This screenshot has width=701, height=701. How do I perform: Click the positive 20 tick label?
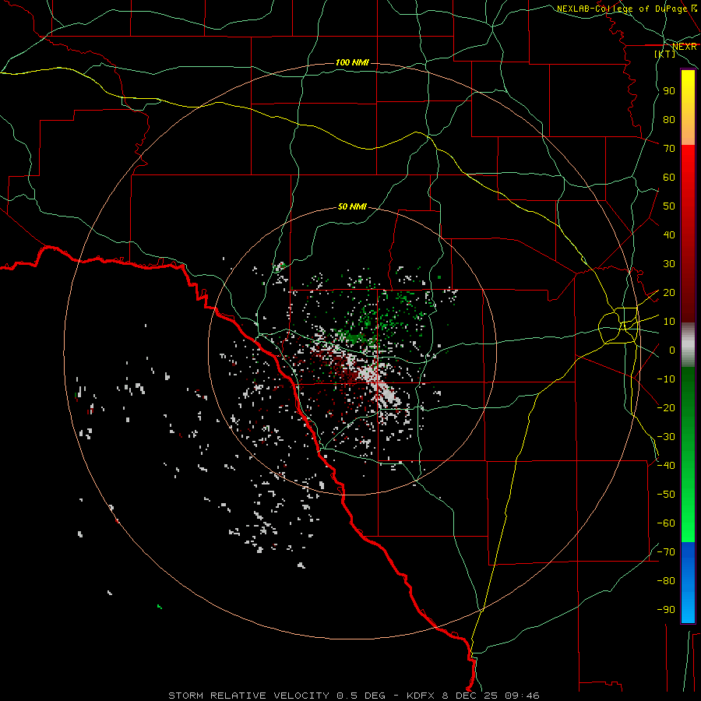[669, 292]
